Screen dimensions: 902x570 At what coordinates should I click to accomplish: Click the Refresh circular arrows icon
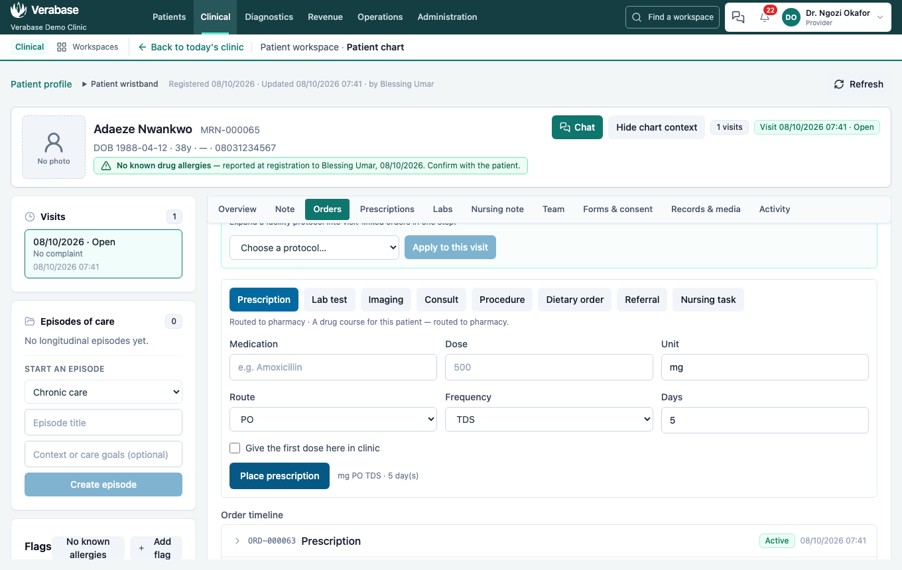coord(839,84)
